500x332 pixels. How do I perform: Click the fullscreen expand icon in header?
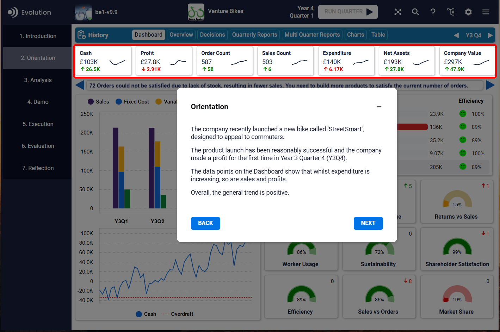[398, 12]
